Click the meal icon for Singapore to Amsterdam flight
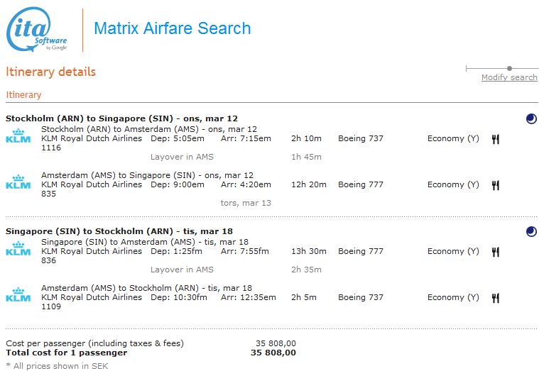Image resolution: width=539 pixels, height=371 pixels. point(495,252)
